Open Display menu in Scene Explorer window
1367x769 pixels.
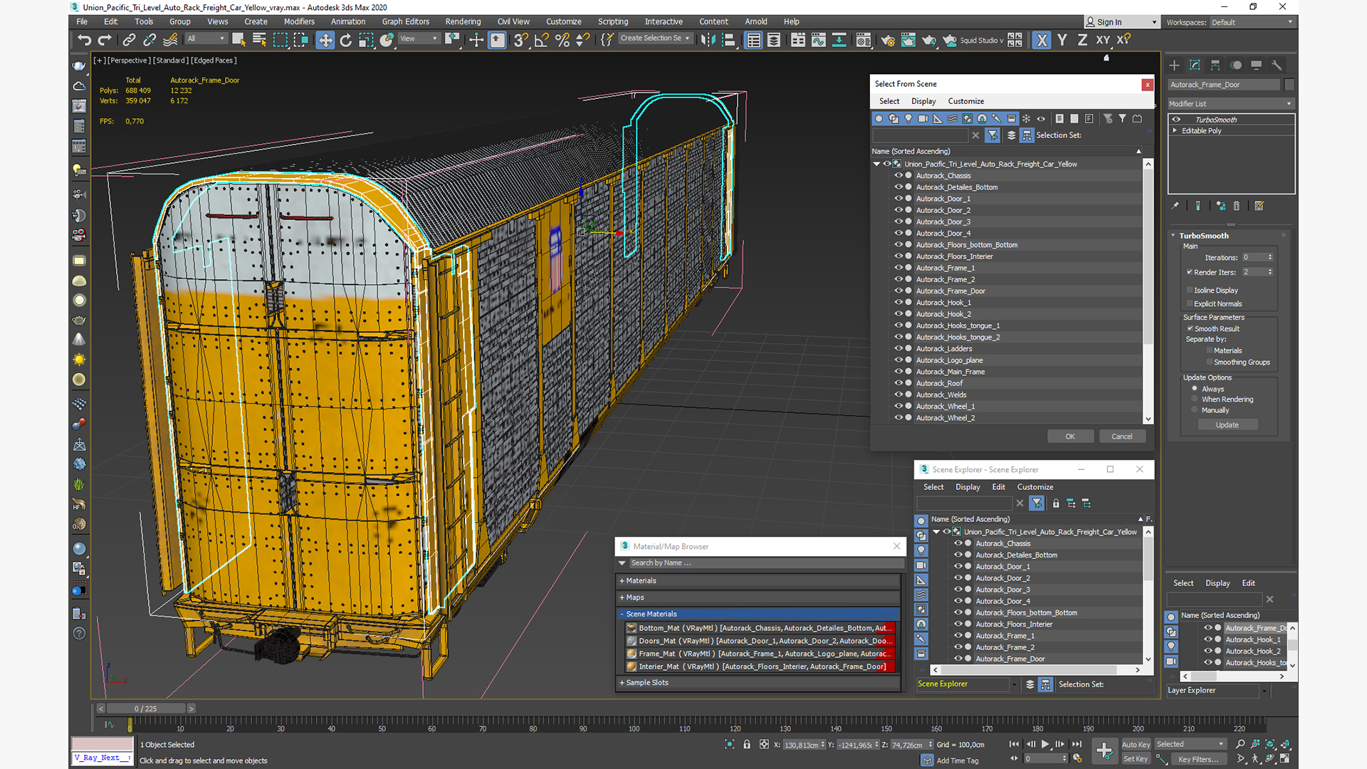coord(968,488)
